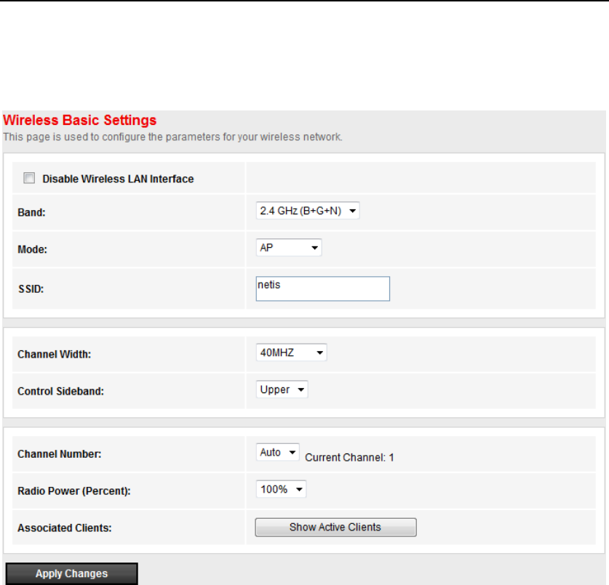This screenshot has height=585, width=609.
Task: Click the SSID field containing netis
Action: (x=323, y=289)
